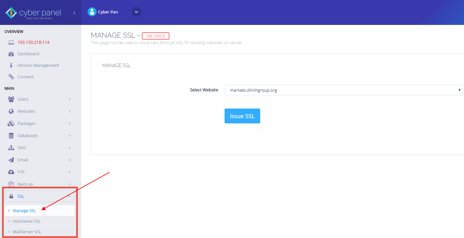
Task: Open Manage SSL submenu item
Action: pyautogui.click(x=40, y=211)
